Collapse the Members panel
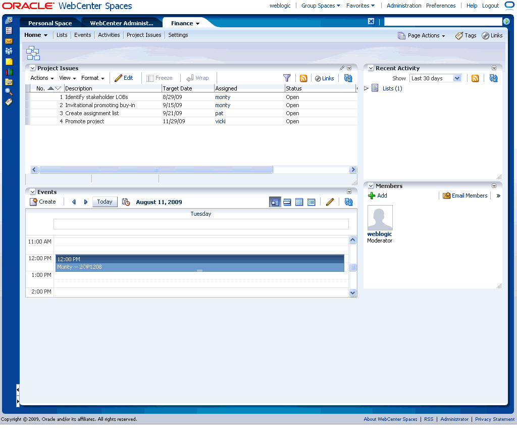The height and width of the screenshot is (433, 517). (x=371, y=186)
